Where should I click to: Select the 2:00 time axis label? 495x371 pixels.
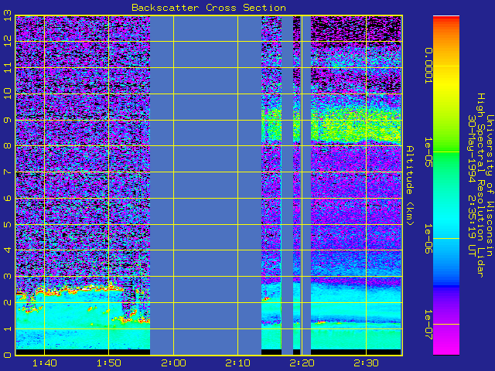tap(173, 363)
